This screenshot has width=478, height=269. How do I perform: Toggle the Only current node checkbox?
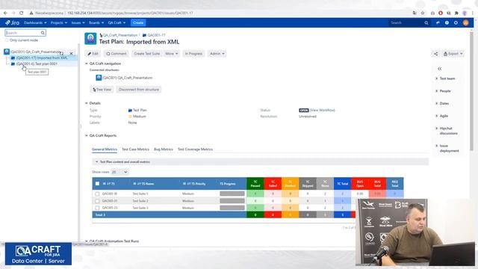[7, 40]
